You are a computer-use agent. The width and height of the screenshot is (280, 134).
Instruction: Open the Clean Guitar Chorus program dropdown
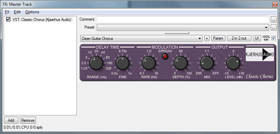[x=141, y=39]
